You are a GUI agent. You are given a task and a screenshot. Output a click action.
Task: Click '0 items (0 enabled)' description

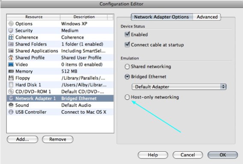[x=82, y=64]
